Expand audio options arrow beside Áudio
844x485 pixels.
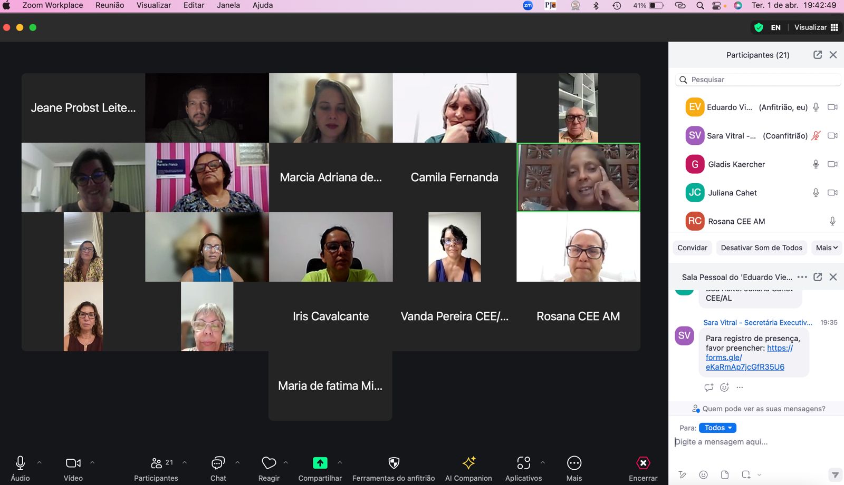pyautogui.click(x=39, y=462)
